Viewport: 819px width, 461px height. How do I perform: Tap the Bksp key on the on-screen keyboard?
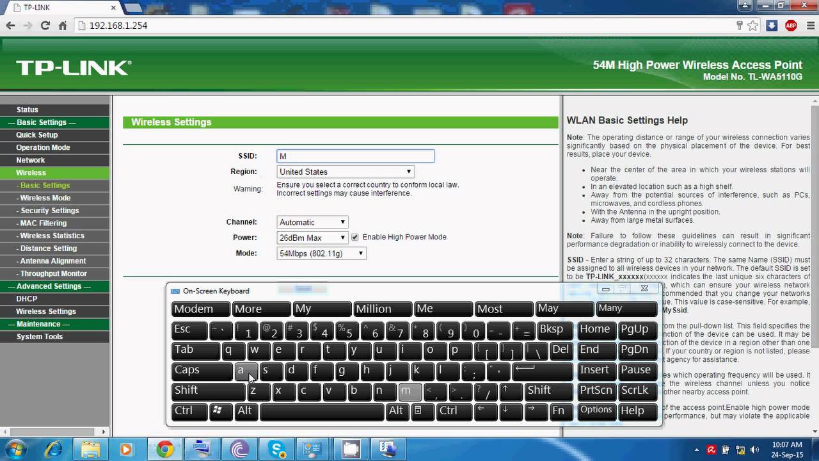click(x=555, y=330)
